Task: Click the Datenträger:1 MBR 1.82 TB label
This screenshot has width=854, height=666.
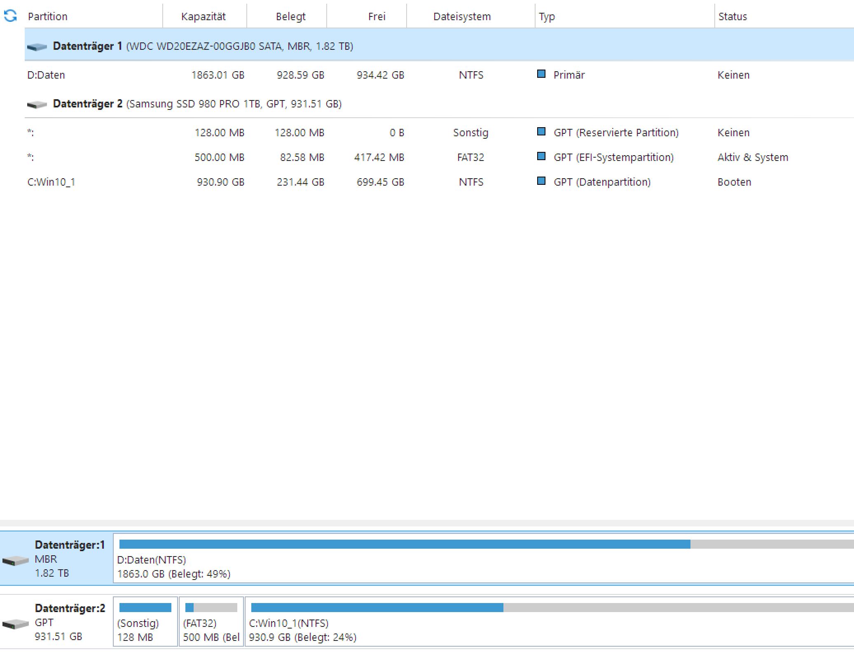Action: [70, 559]
